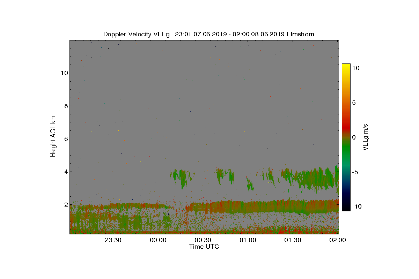
Task: Click the 'Elmshorn' station name in title
Action: coord(300,34)
